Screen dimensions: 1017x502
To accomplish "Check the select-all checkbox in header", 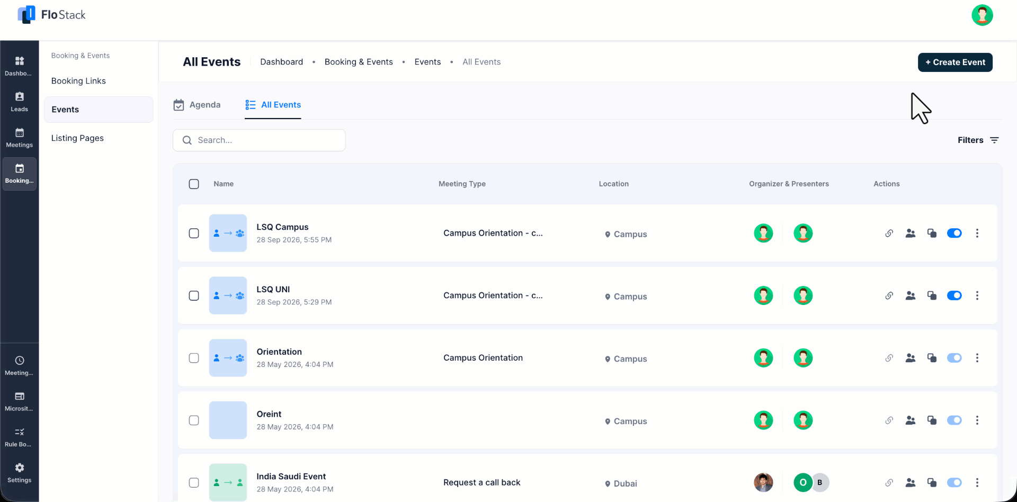I will point(194,184).
